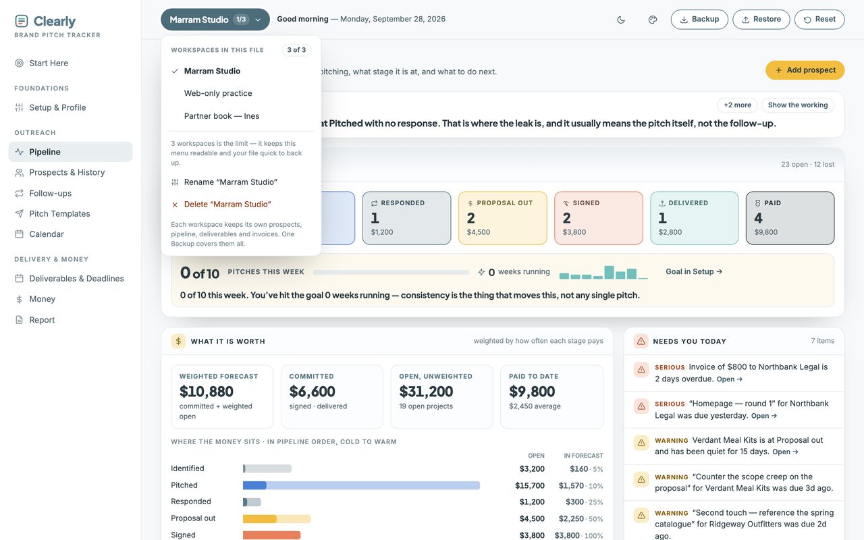Image resolution: width=864 pixels, height=540 pixels.
Task: Click the Pitched bar in the money chart
Action: [361, 485]
